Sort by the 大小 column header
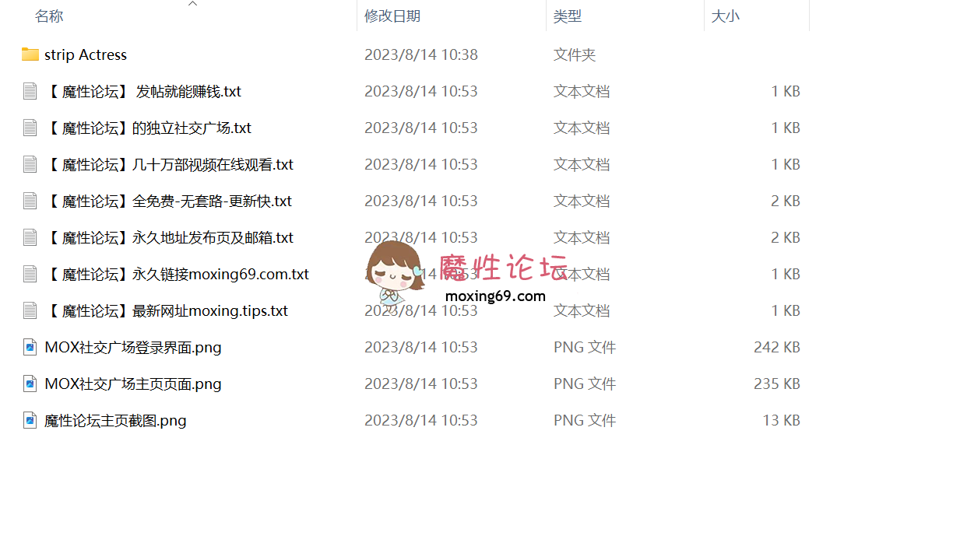Screen dimensions: 953x557 726,16
